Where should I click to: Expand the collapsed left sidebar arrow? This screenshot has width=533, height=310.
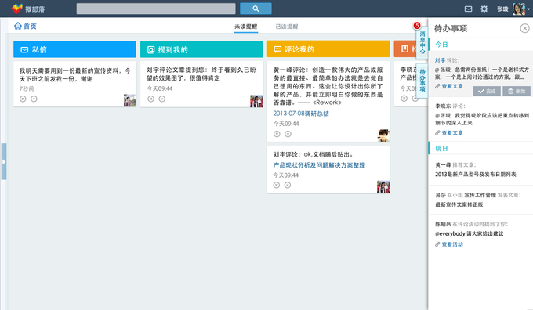4,161
